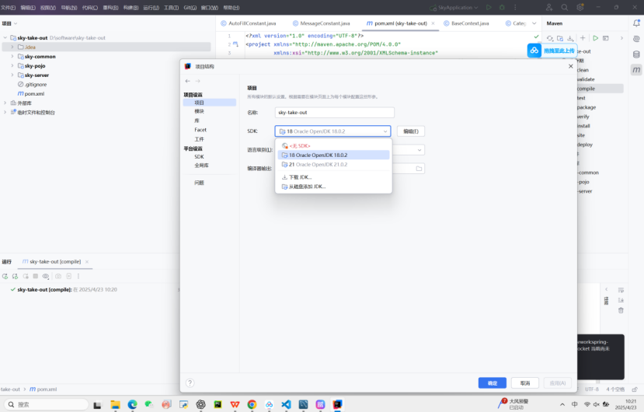Viewport: 644px width, 412px height.
Task: Expand the sky-common module
Action: point(12,56)
